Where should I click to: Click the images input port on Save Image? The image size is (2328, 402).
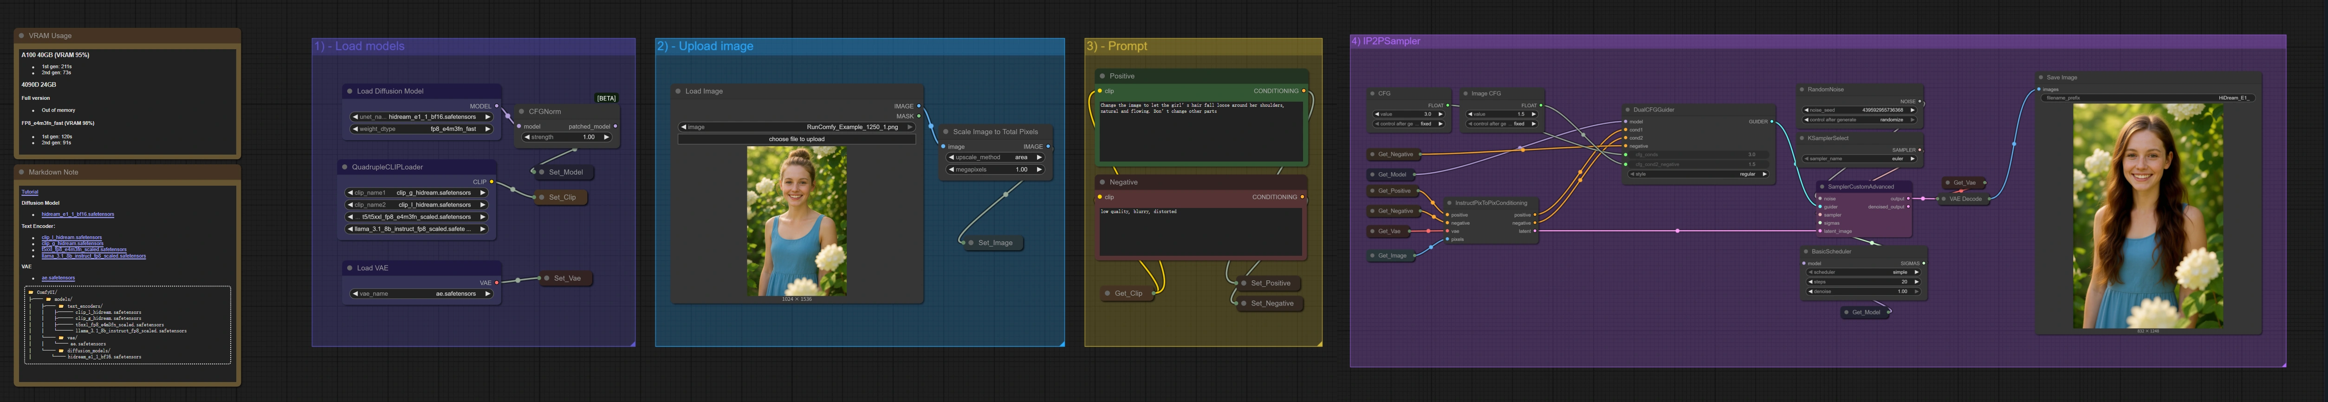(x=2040, y=90)
